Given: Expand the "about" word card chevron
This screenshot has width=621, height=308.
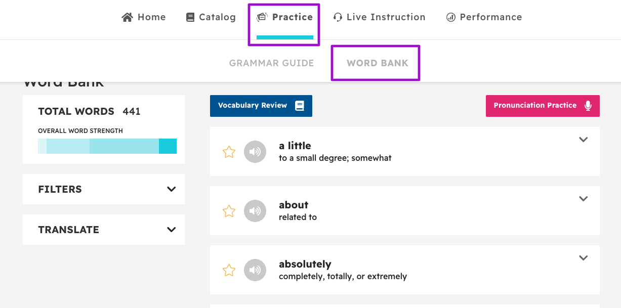Looking at the screenshot, I should 584,199.
